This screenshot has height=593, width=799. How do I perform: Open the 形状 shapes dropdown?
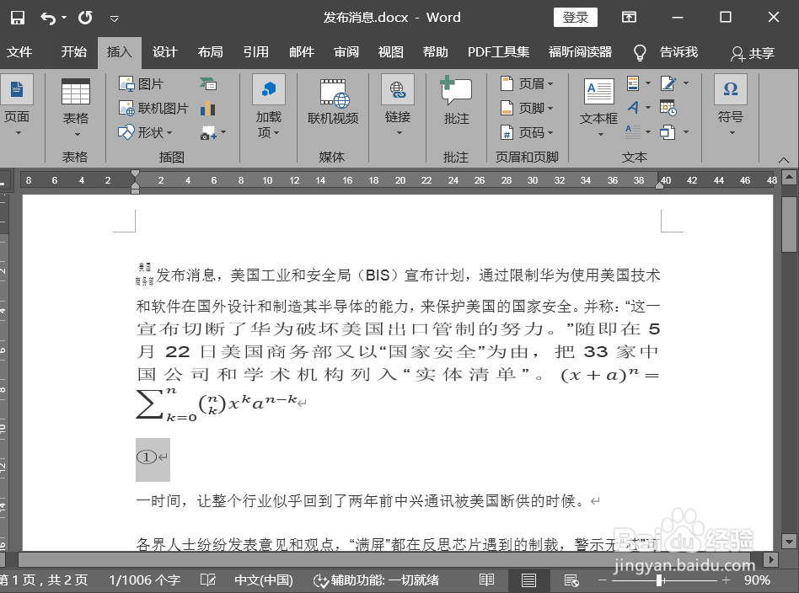[x=146, y=132]
